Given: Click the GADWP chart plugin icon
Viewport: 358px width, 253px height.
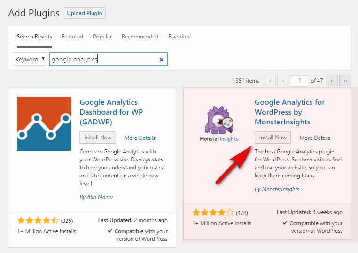Looking at the screenshot, I should click(44, 123).
